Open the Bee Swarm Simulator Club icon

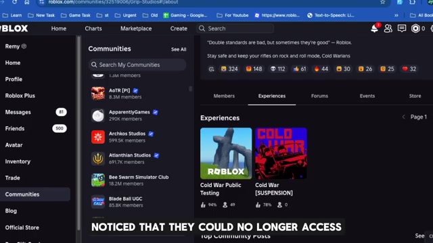click(x=98, y=180)
